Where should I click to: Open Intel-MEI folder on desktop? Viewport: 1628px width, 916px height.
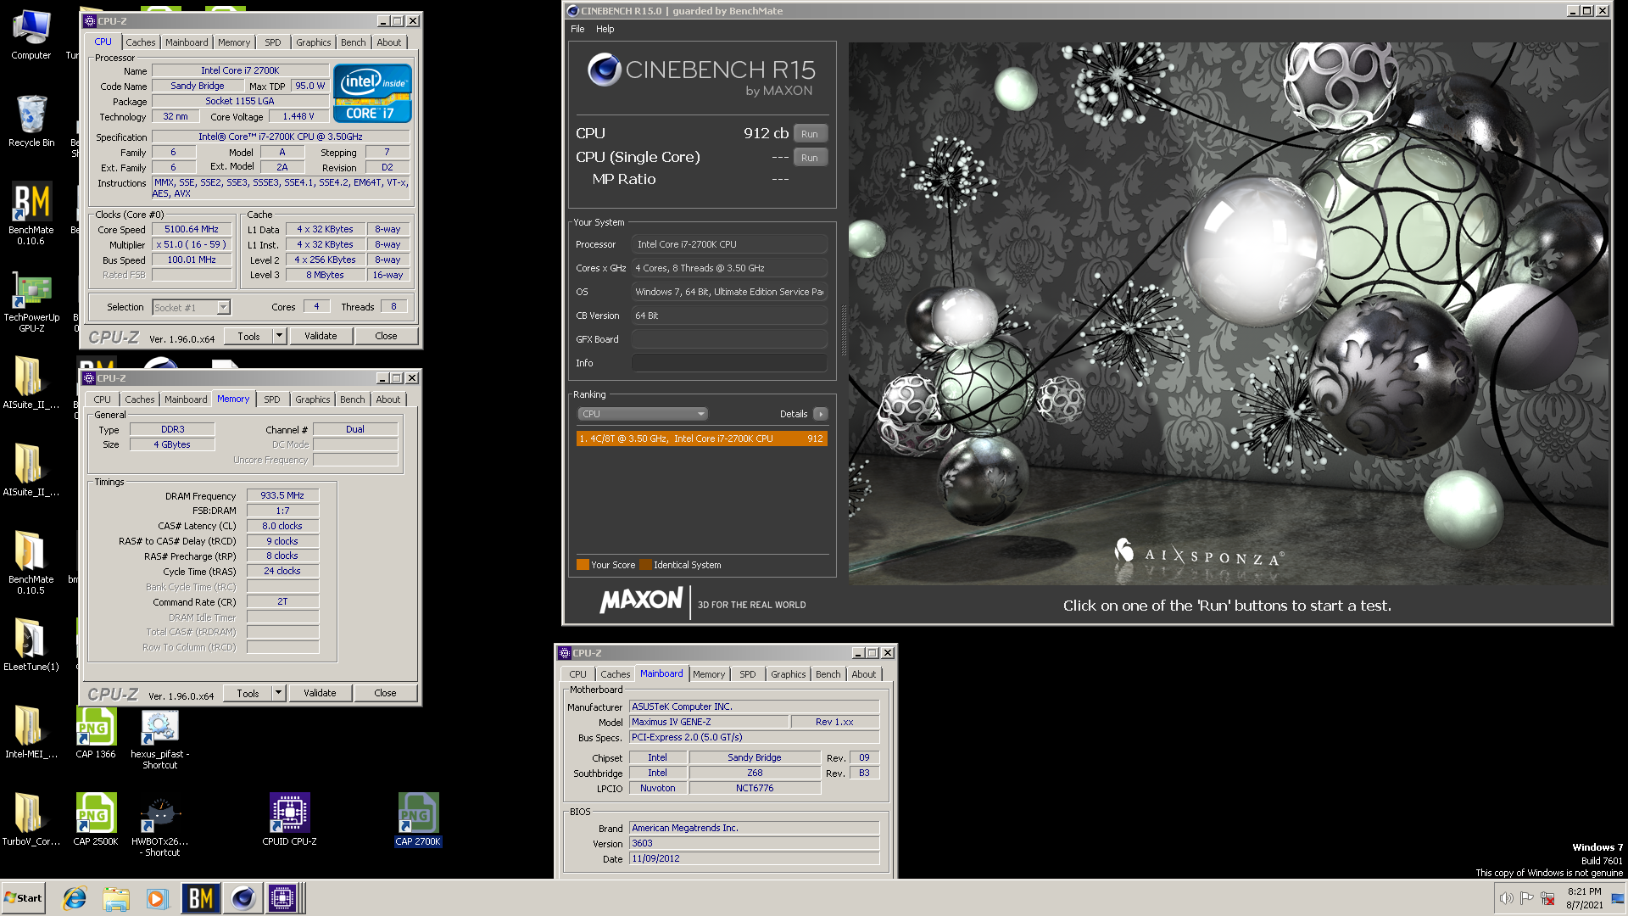[x=31, y=731]
